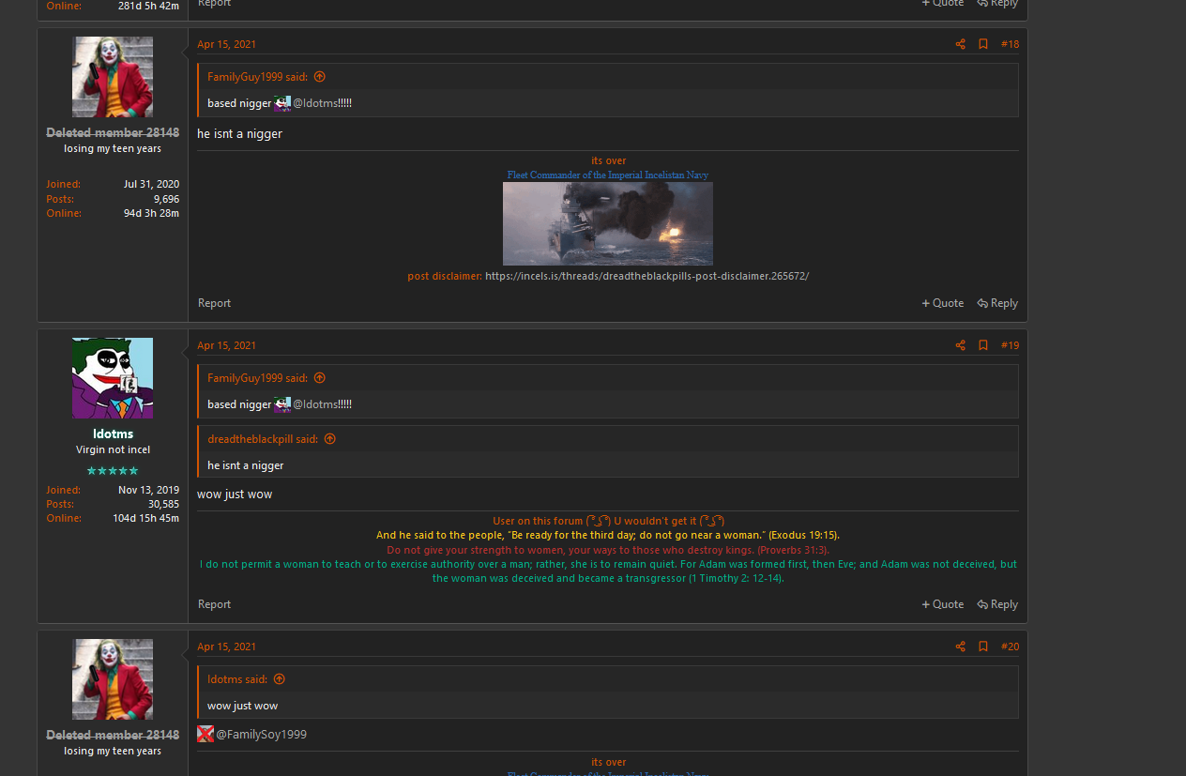Click Quote button on post #18
1186x776 pixels.
(x=943, y=303)
